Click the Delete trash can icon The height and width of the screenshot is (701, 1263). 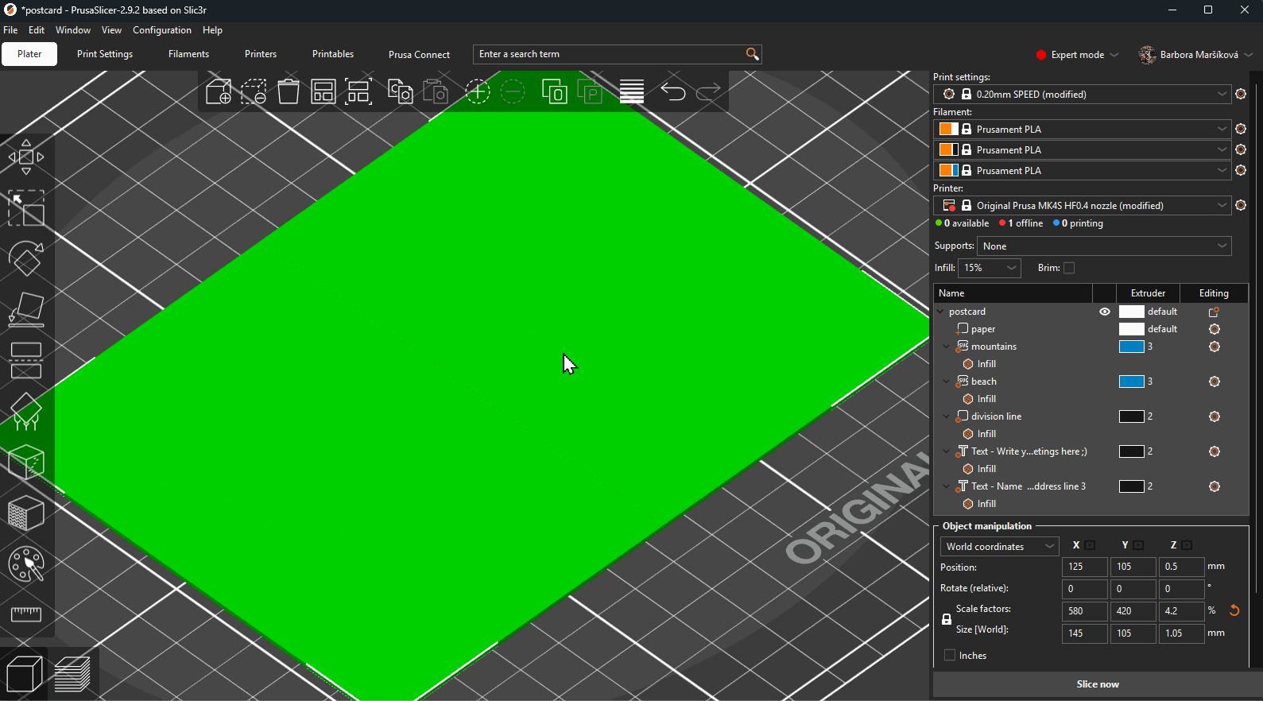click(289, 92)
